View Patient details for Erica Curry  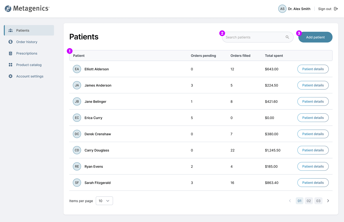313,118
